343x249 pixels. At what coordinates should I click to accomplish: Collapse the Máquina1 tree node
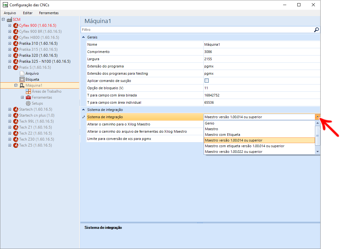tap(16, 85)
